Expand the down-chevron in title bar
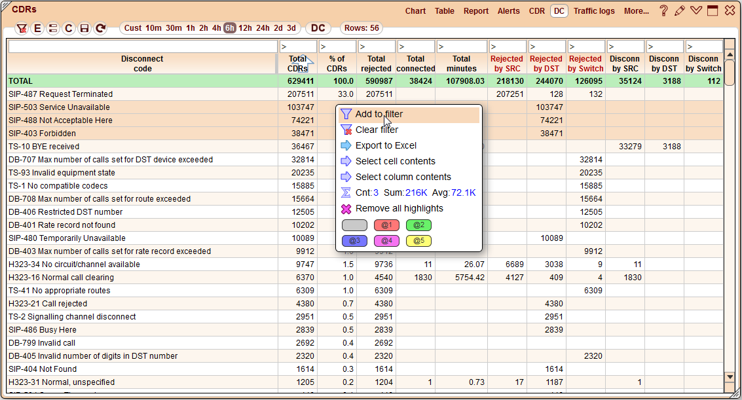The height and width of the screenshot is (400, 742). tap(696, 11)
